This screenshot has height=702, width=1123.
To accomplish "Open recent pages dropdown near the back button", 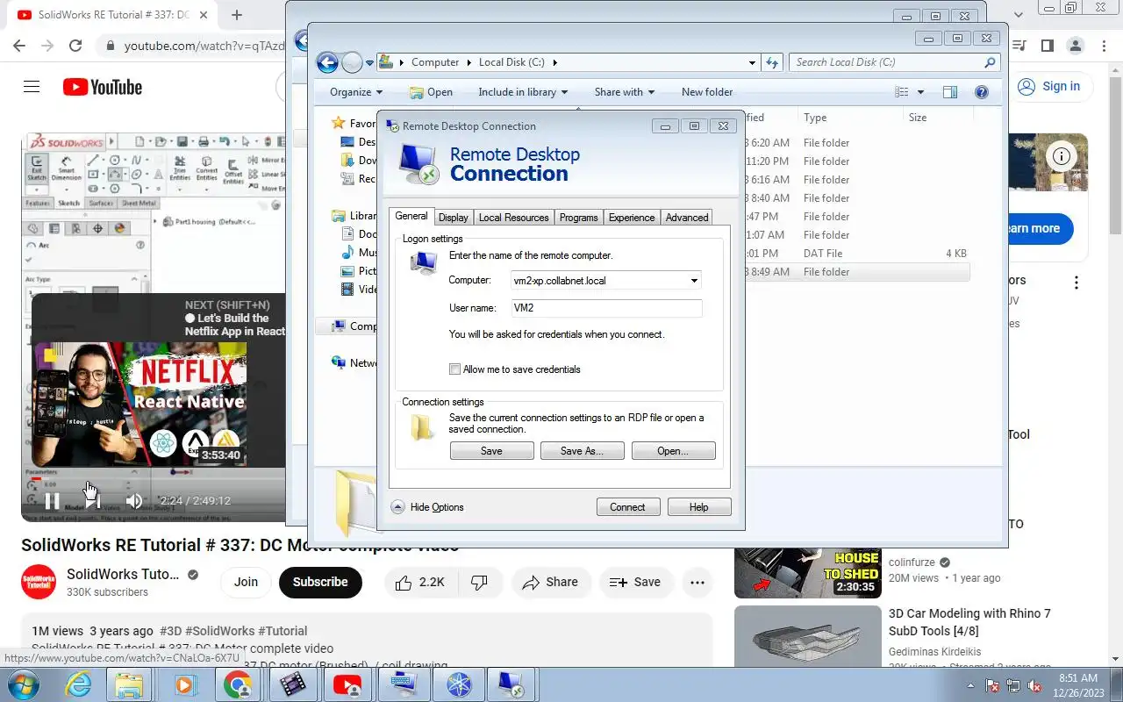I will point(369,63).
